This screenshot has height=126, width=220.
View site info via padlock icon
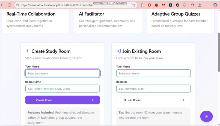pos(17,5)
